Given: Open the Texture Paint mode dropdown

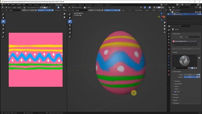Looking at the screenshot, I should [78, 8].
